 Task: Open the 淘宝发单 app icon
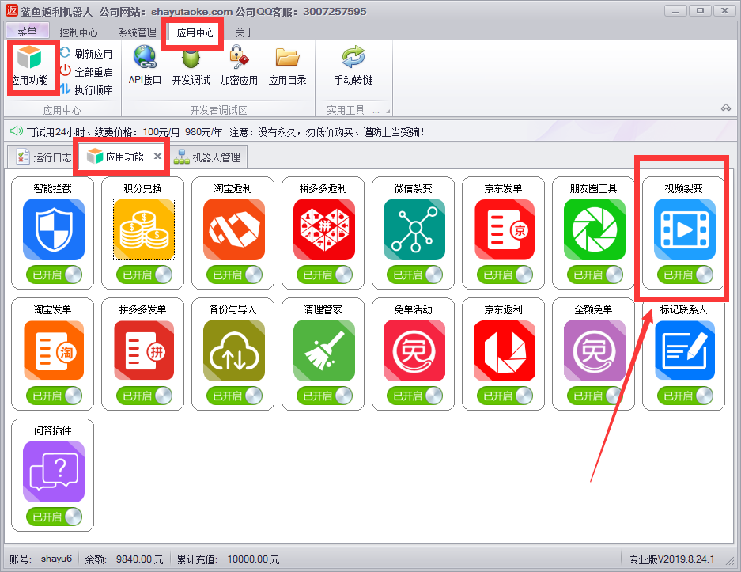click(54, 350)
